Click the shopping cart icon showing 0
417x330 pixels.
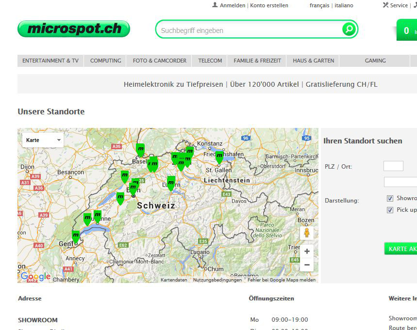[406, 31]
